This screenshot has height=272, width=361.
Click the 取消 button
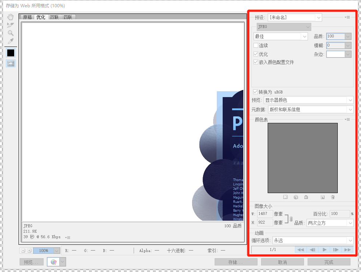[282, 262]
